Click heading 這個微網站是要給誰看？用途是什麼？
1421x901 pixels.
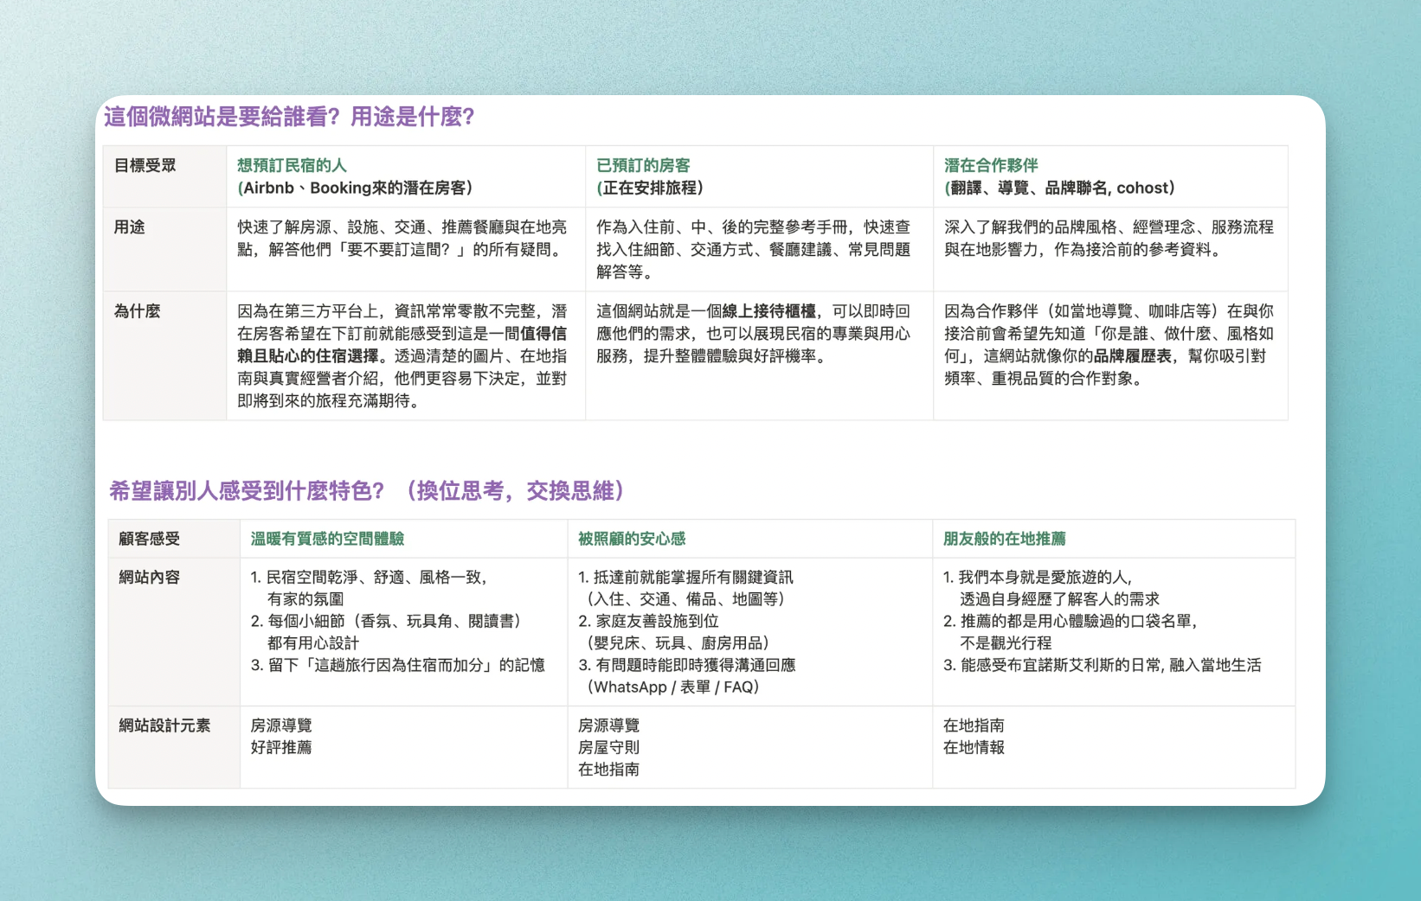point(289,117)
